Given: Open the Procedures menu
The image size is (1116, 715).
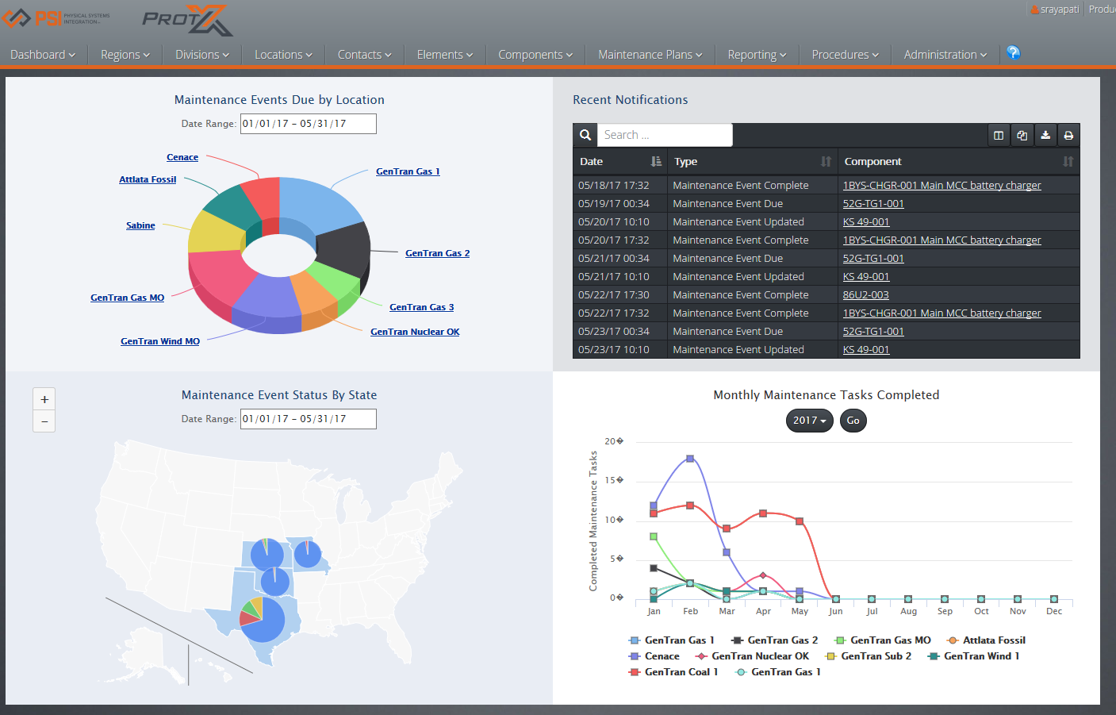Looking at the screenshot, I should coord(846,55).
